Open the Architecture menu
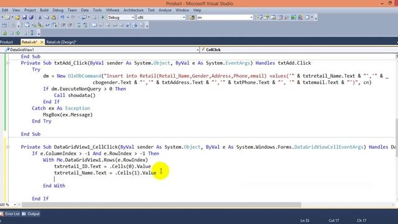This screenshot has height=224, width=398. 134,10
